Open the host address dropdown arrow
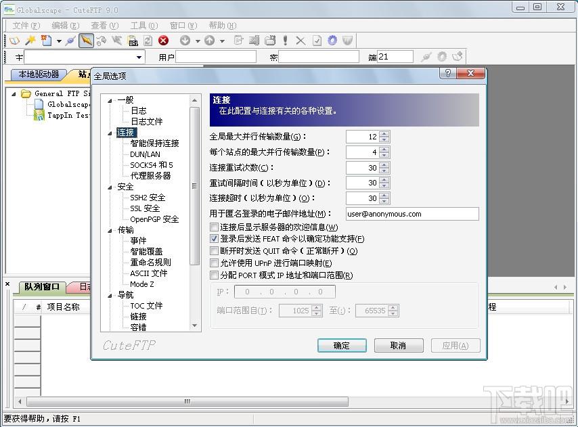Viewport: 578px width, 427px height. (x=139, y=57)
